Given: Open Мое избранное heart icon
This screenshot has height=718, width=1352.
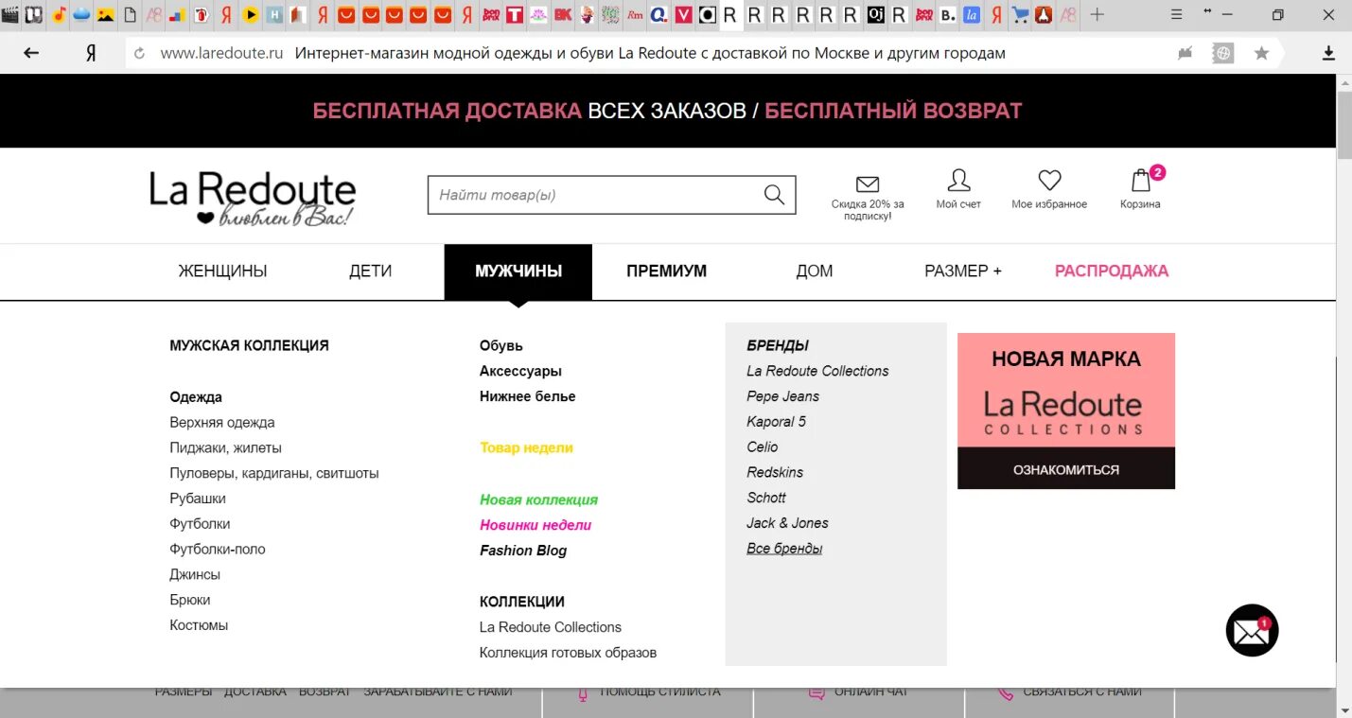Looking at the screenshot, I should [x=1049, y=180].
